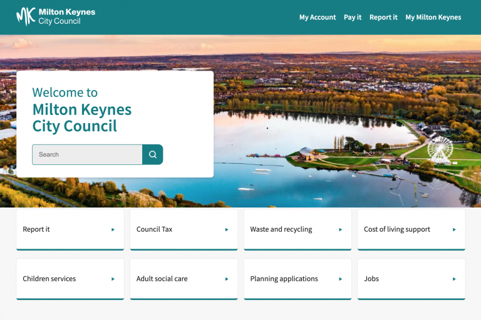481x320 pixels.
Task: Click the arrow icon on Council Tax tile
Action: tap(227, 229)
